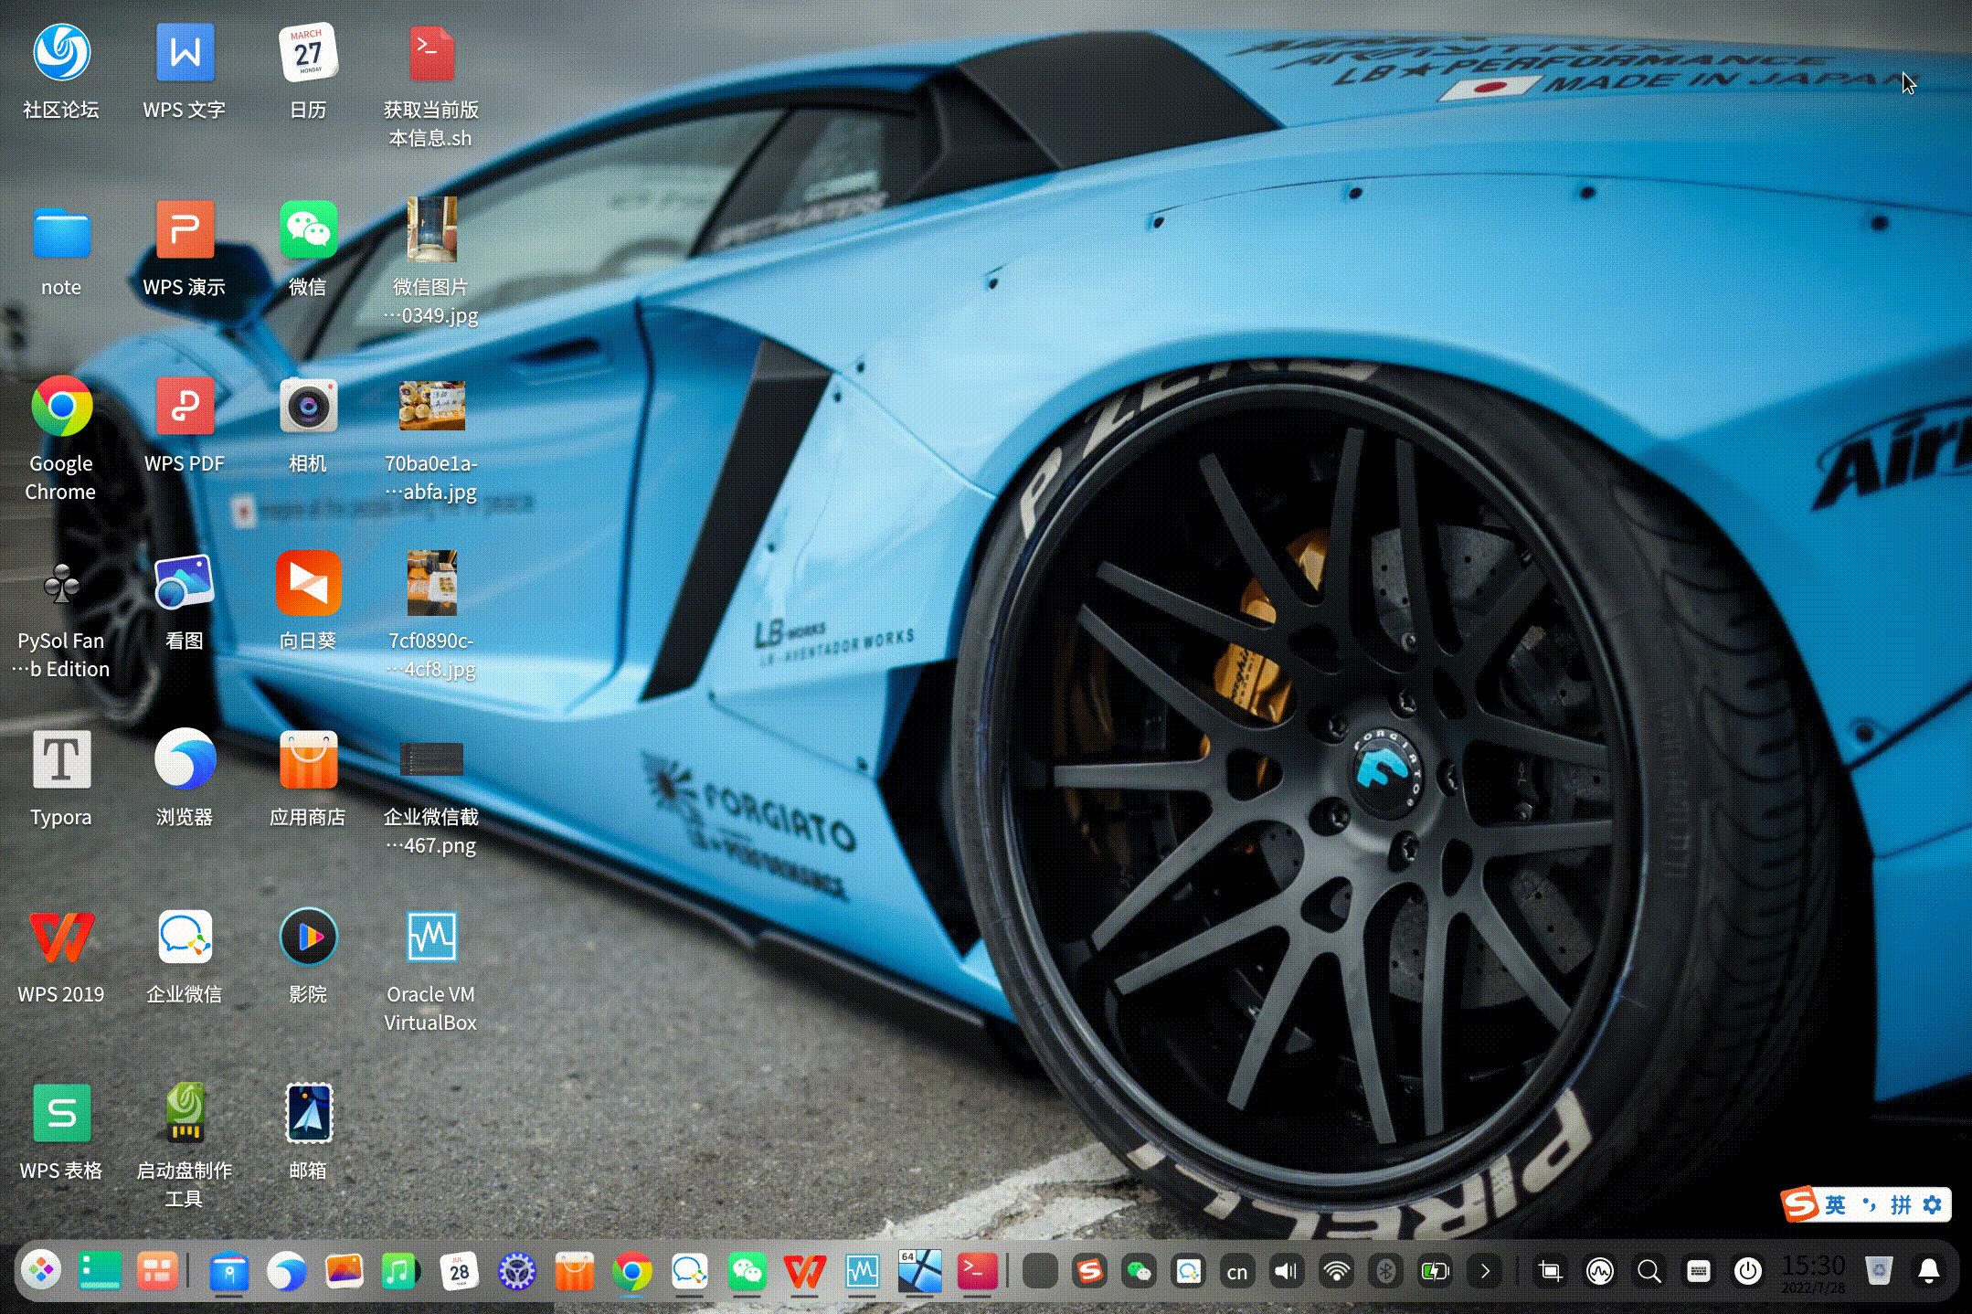This screenshot has width=1972, height=1314.
Task: Toggle the Sogou punctuation mode button
Action: click(1870, 1204)
